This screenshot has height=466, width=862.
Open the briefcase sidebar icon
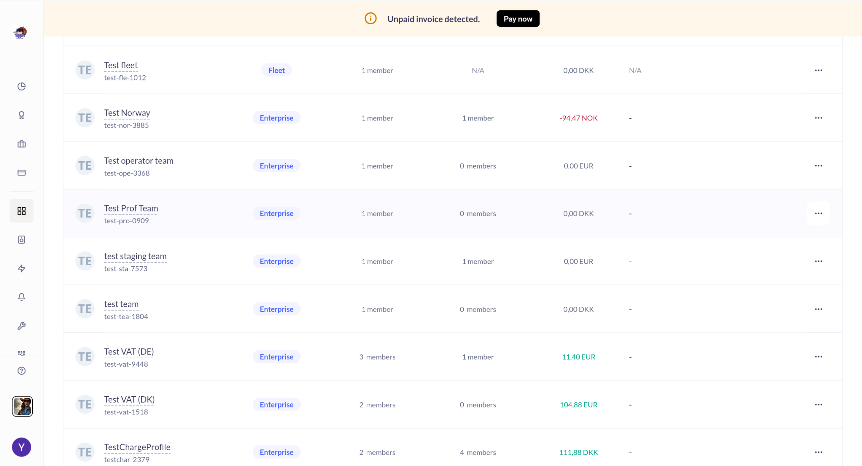tap(22, 144)
